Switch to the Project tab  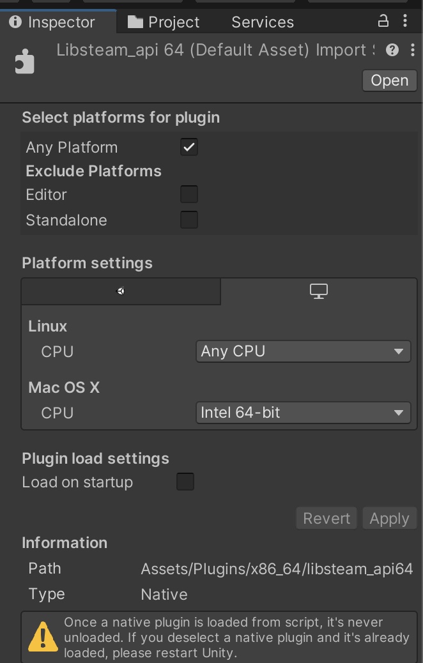coord(164,22)
